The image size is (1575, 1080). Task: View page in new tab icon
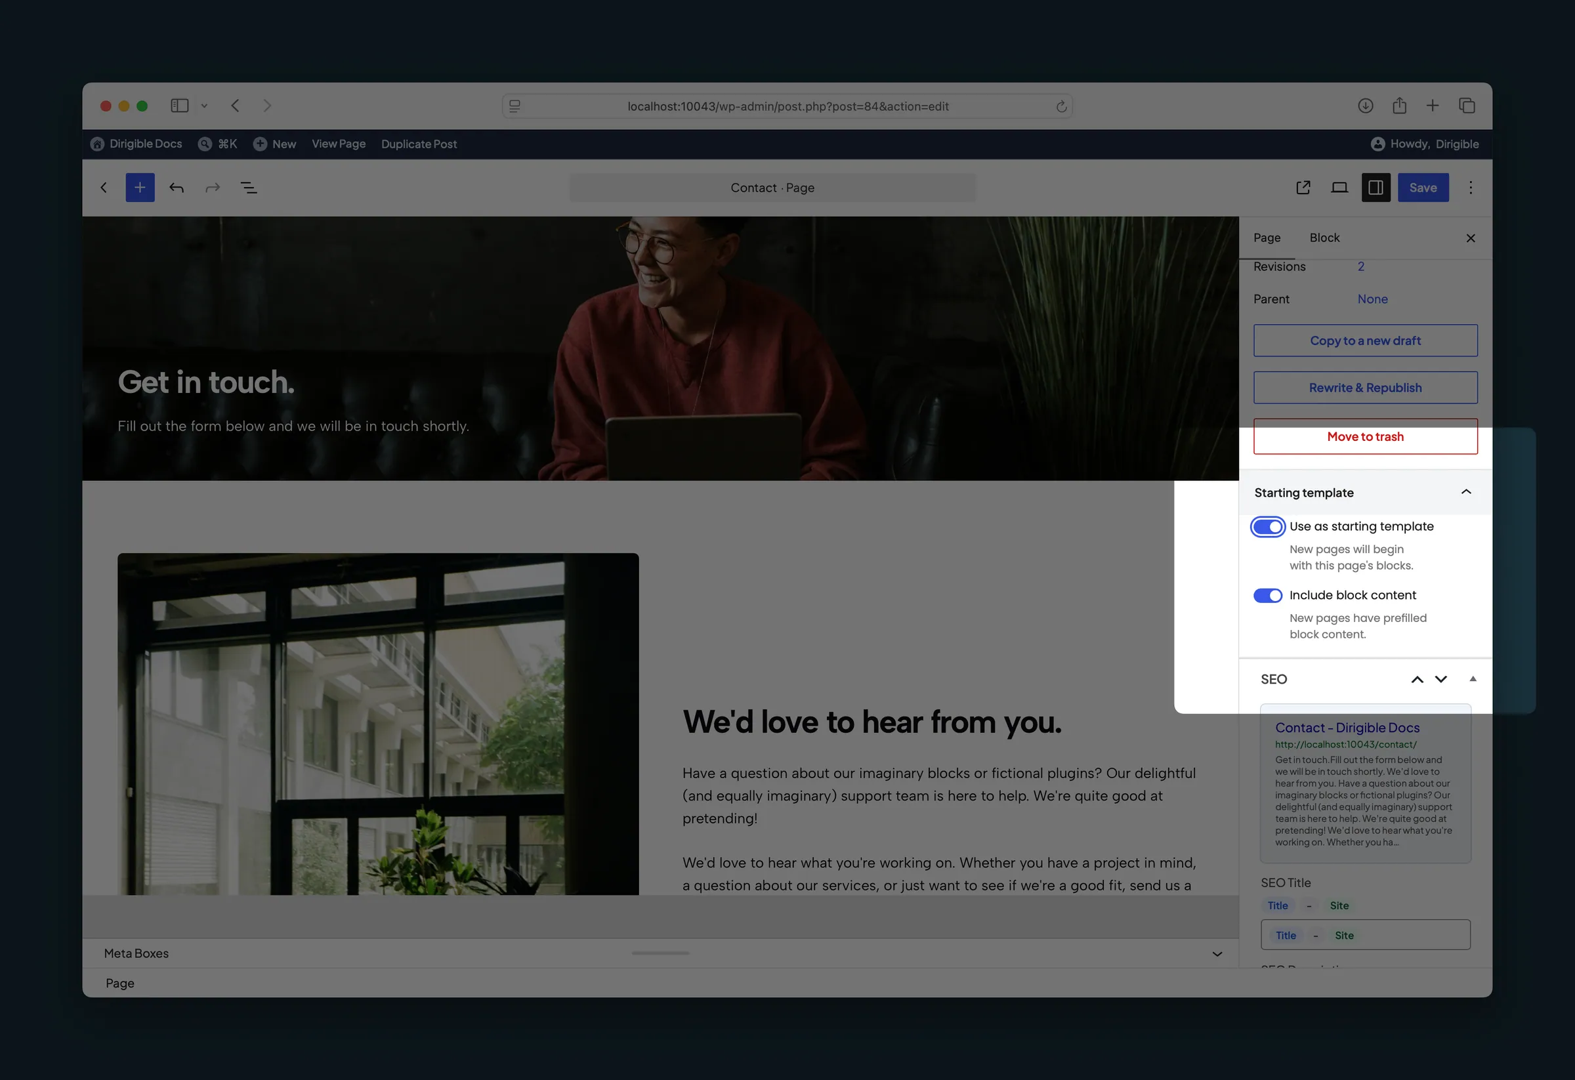1303,188
